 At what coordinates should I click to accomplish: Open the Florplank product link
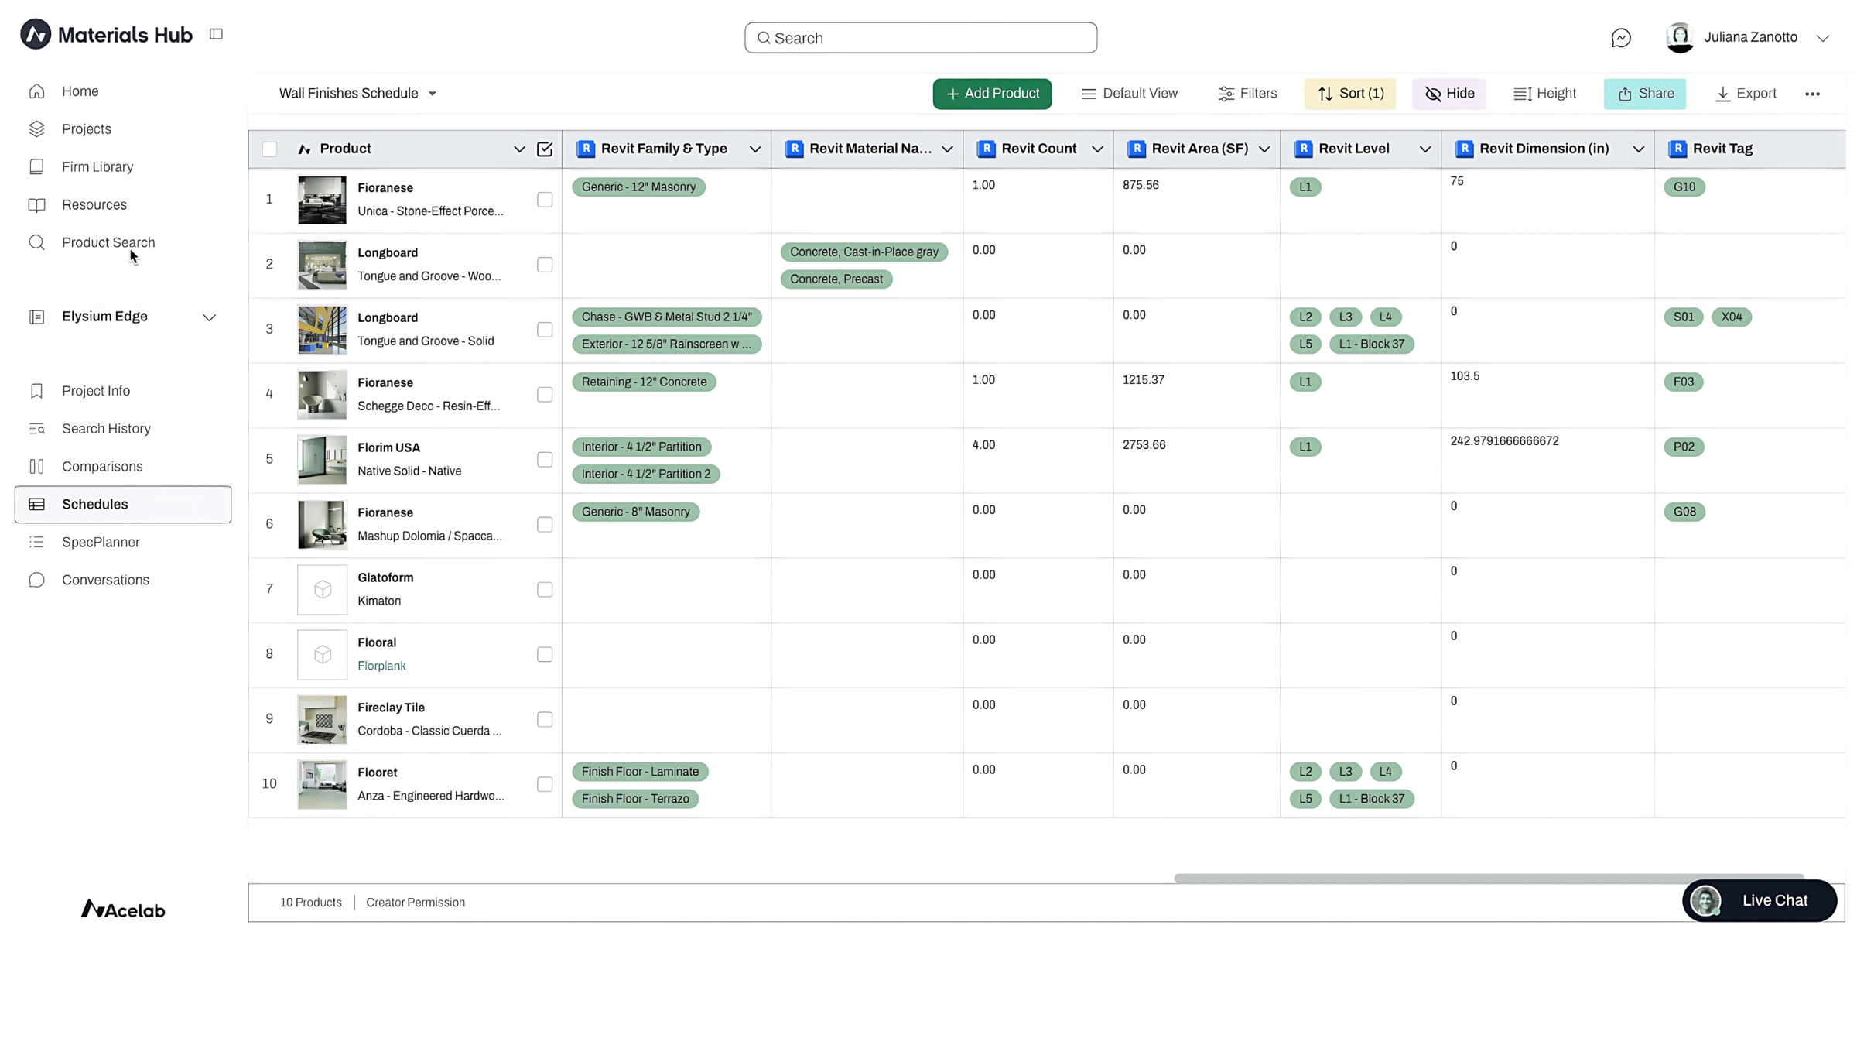tap(381, 666)
